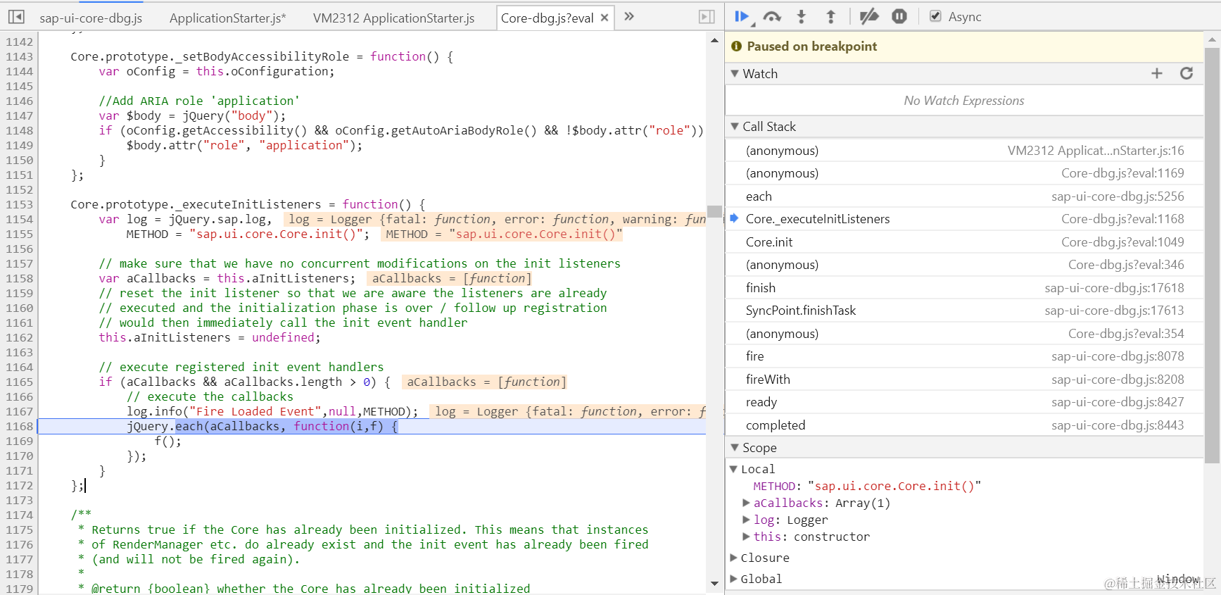Click the debugger sidebar scrollbar
This screenshot has width=1221, height=595.
(1212, 256)
